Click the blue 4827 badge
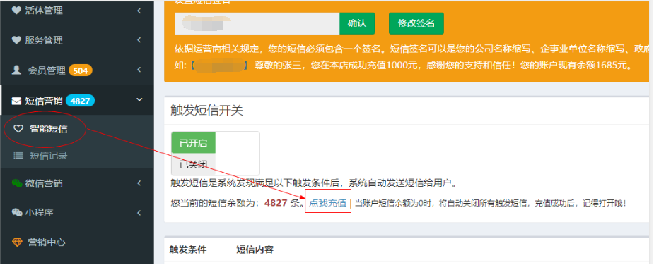 point(80,101)
